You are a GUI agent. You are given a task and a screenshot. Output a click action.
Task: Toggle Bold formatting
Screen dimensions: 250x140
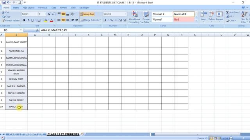point(24,20)
